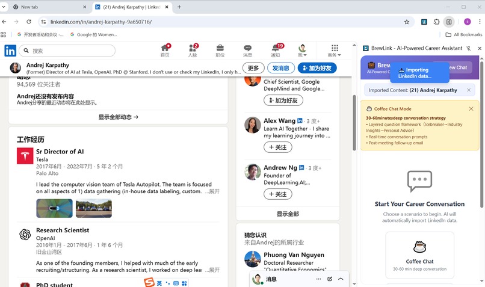Open the Chrome three-dot menu
Viewport: 485px width, 287px height.
(480, 22)
